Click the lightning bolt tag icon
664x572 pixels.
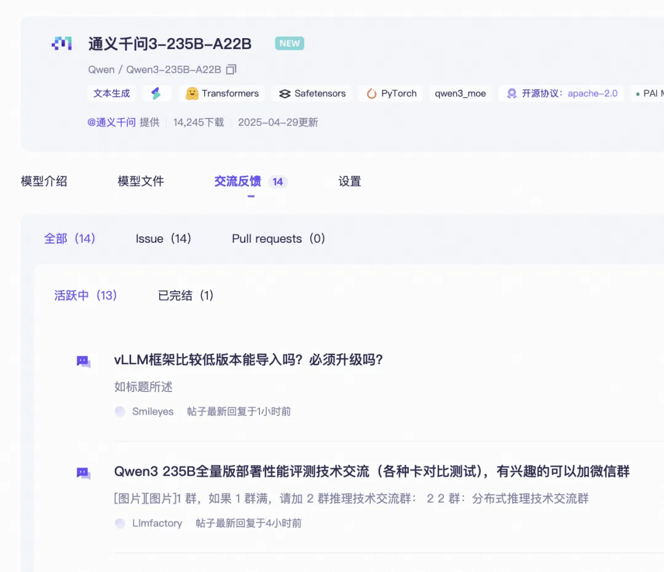coord(157,93)
